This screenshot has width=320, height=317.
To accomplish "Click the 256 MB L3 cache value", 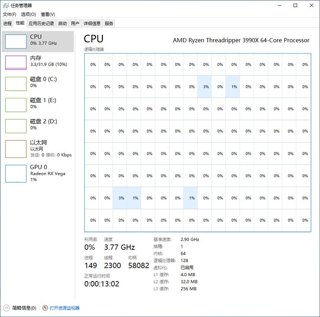I will [188, 289].
